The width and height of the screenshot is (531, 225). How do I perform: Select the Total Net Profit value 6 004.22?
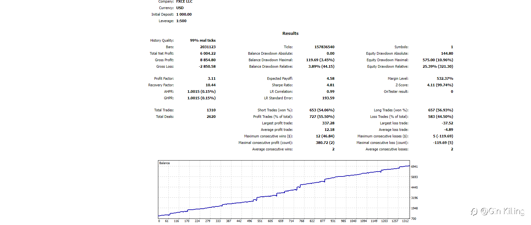point(208,53)
